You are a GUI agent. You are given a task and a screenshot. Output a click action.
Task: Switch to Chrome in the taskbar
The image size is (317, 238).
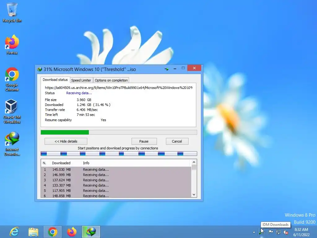(x=53, y=232)
